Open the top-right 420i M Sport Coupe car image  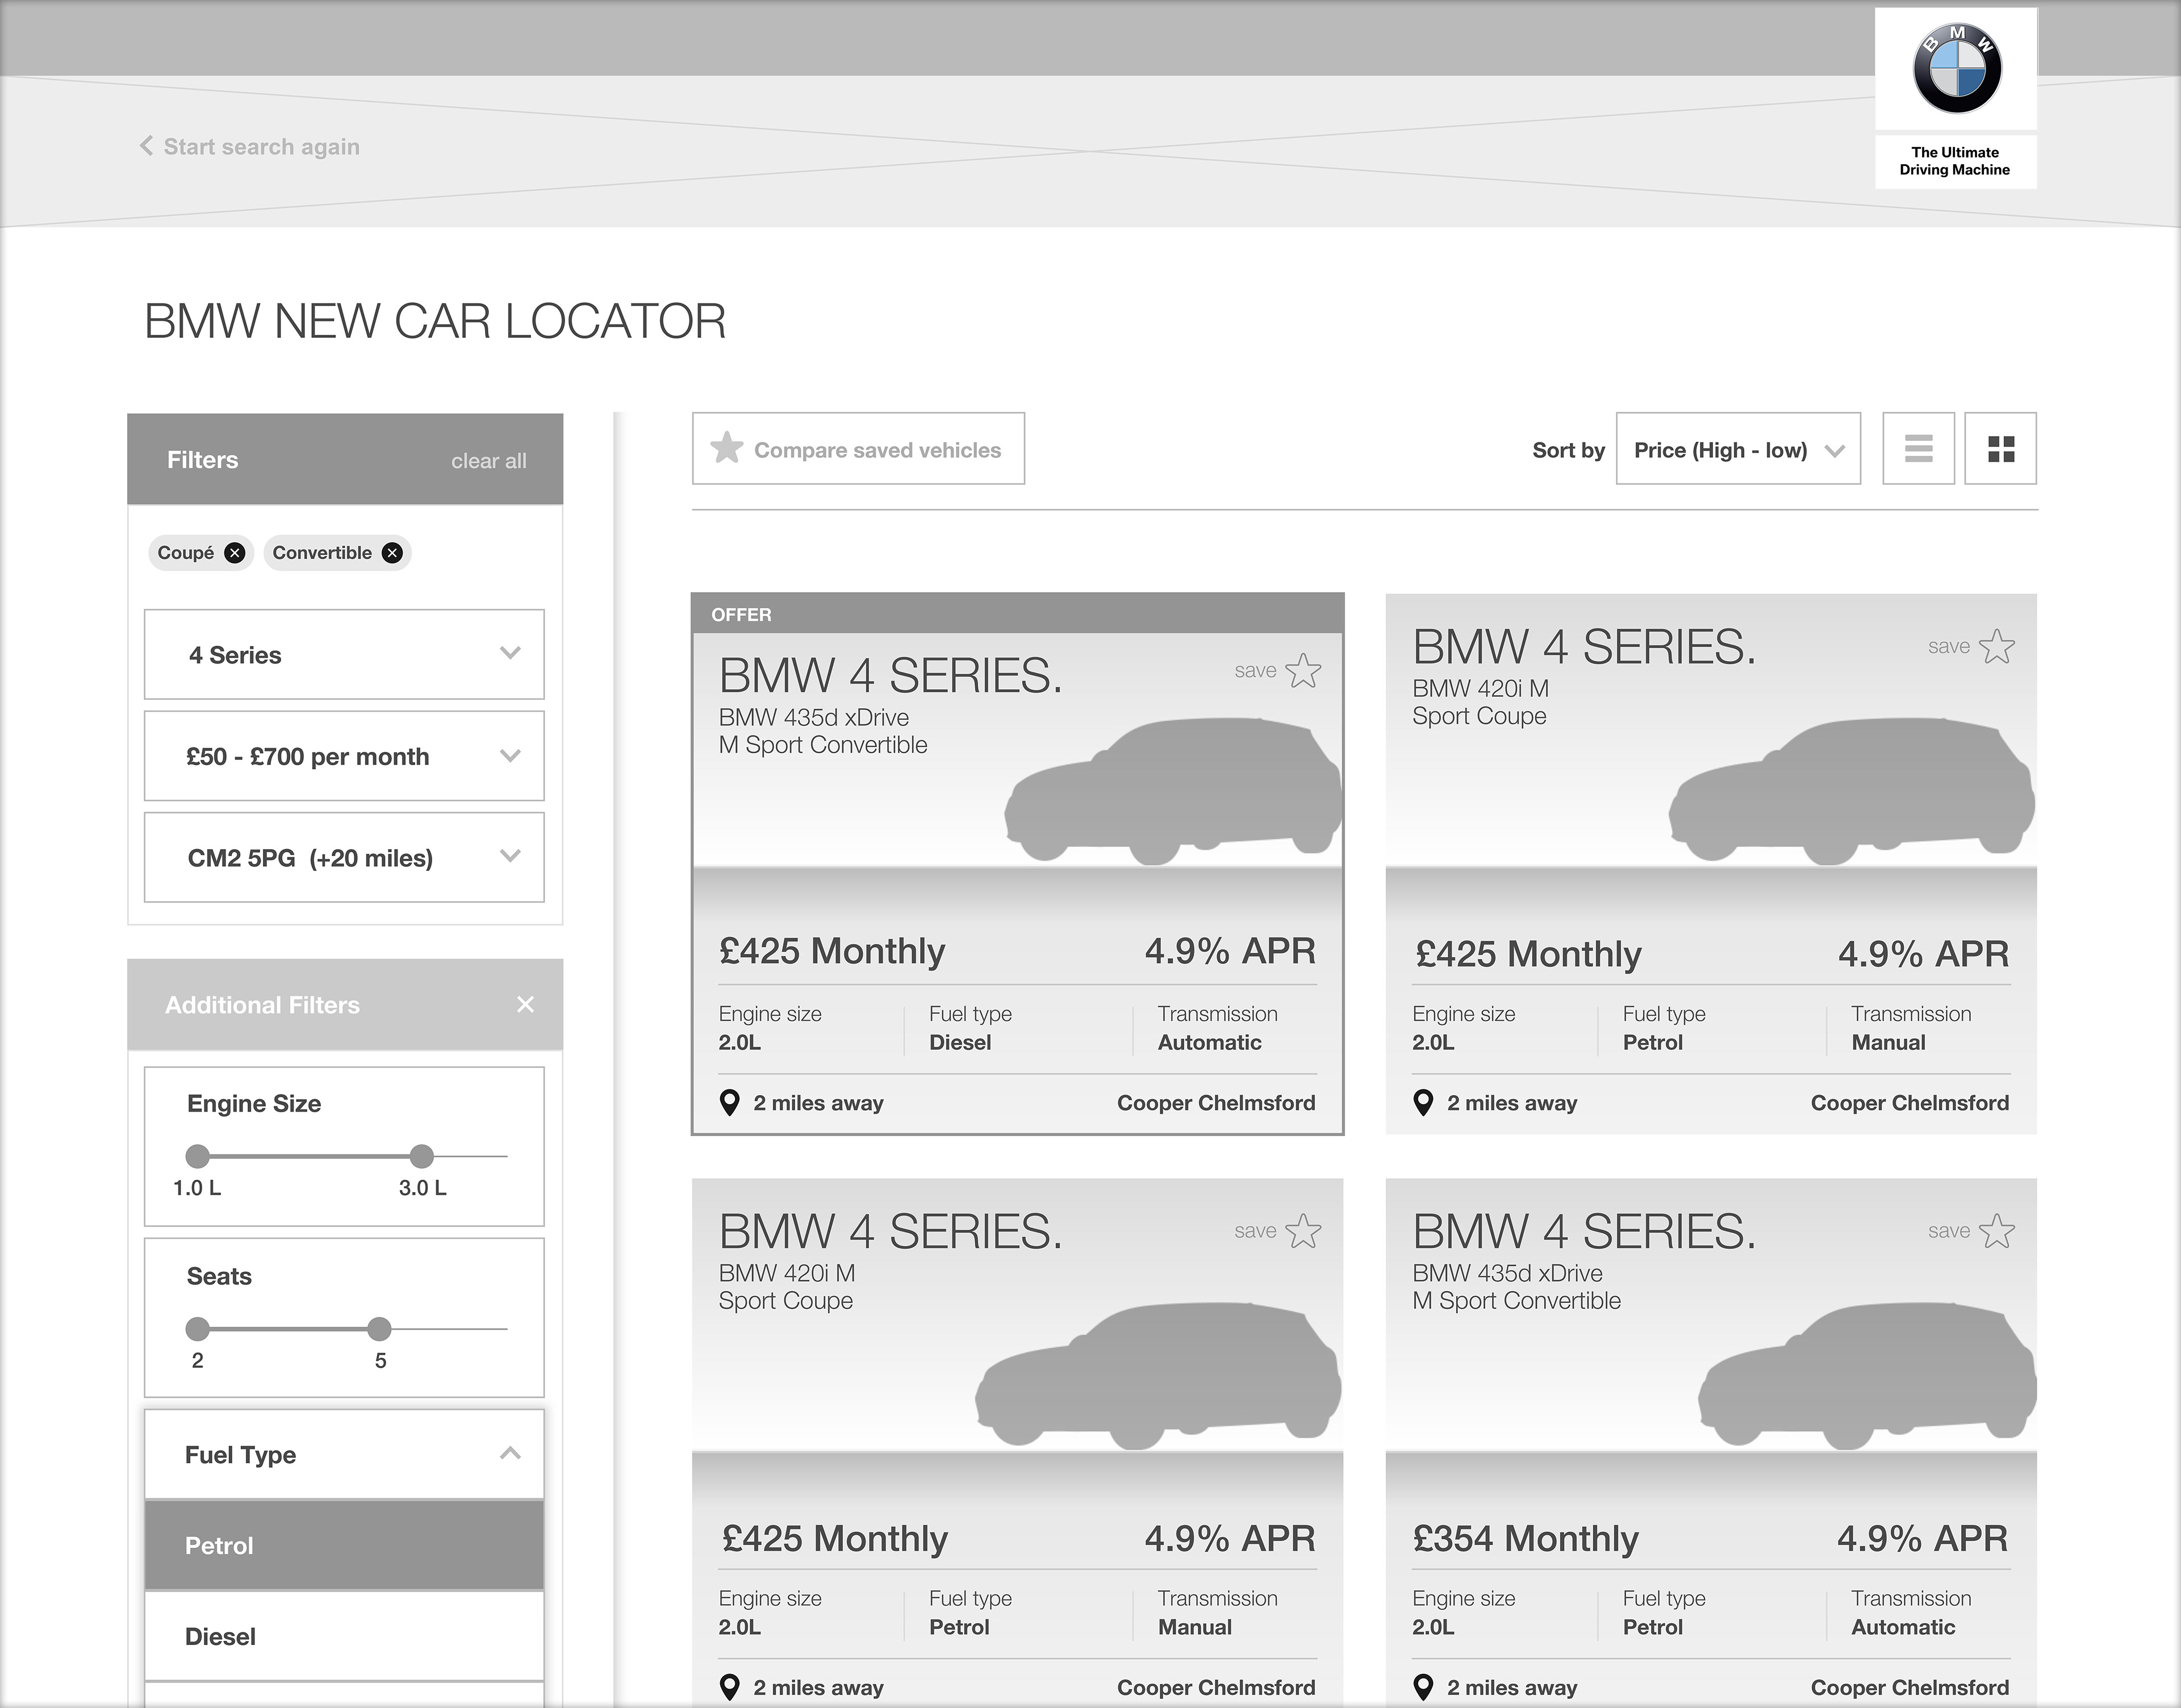coord(1852,791)
